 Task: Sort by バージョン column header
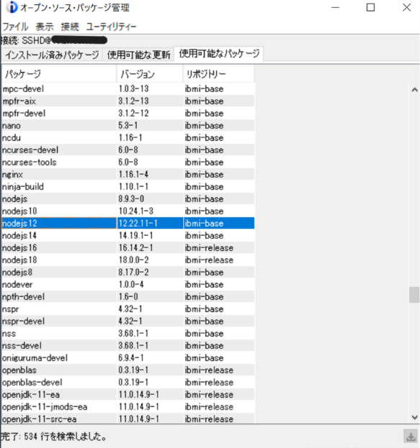tap(150, 74)
